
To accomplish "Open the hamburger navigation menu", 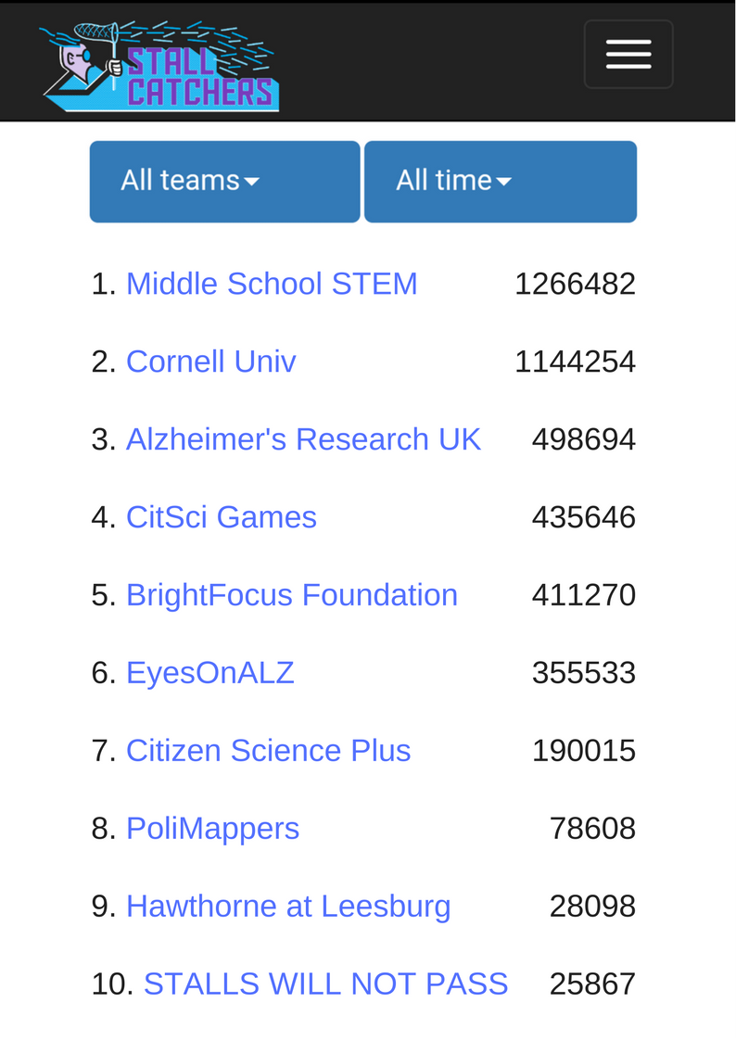I will click(628, 55).
